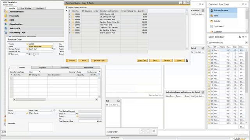Image resolution: width=250 pixels, height=140 pixels.
Task: Click the Owner link arrow in Purchase Order
Action: pyautogui.click(x=27, y=113)
